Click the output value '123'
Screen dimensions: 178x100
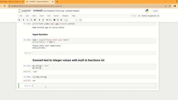35,72
